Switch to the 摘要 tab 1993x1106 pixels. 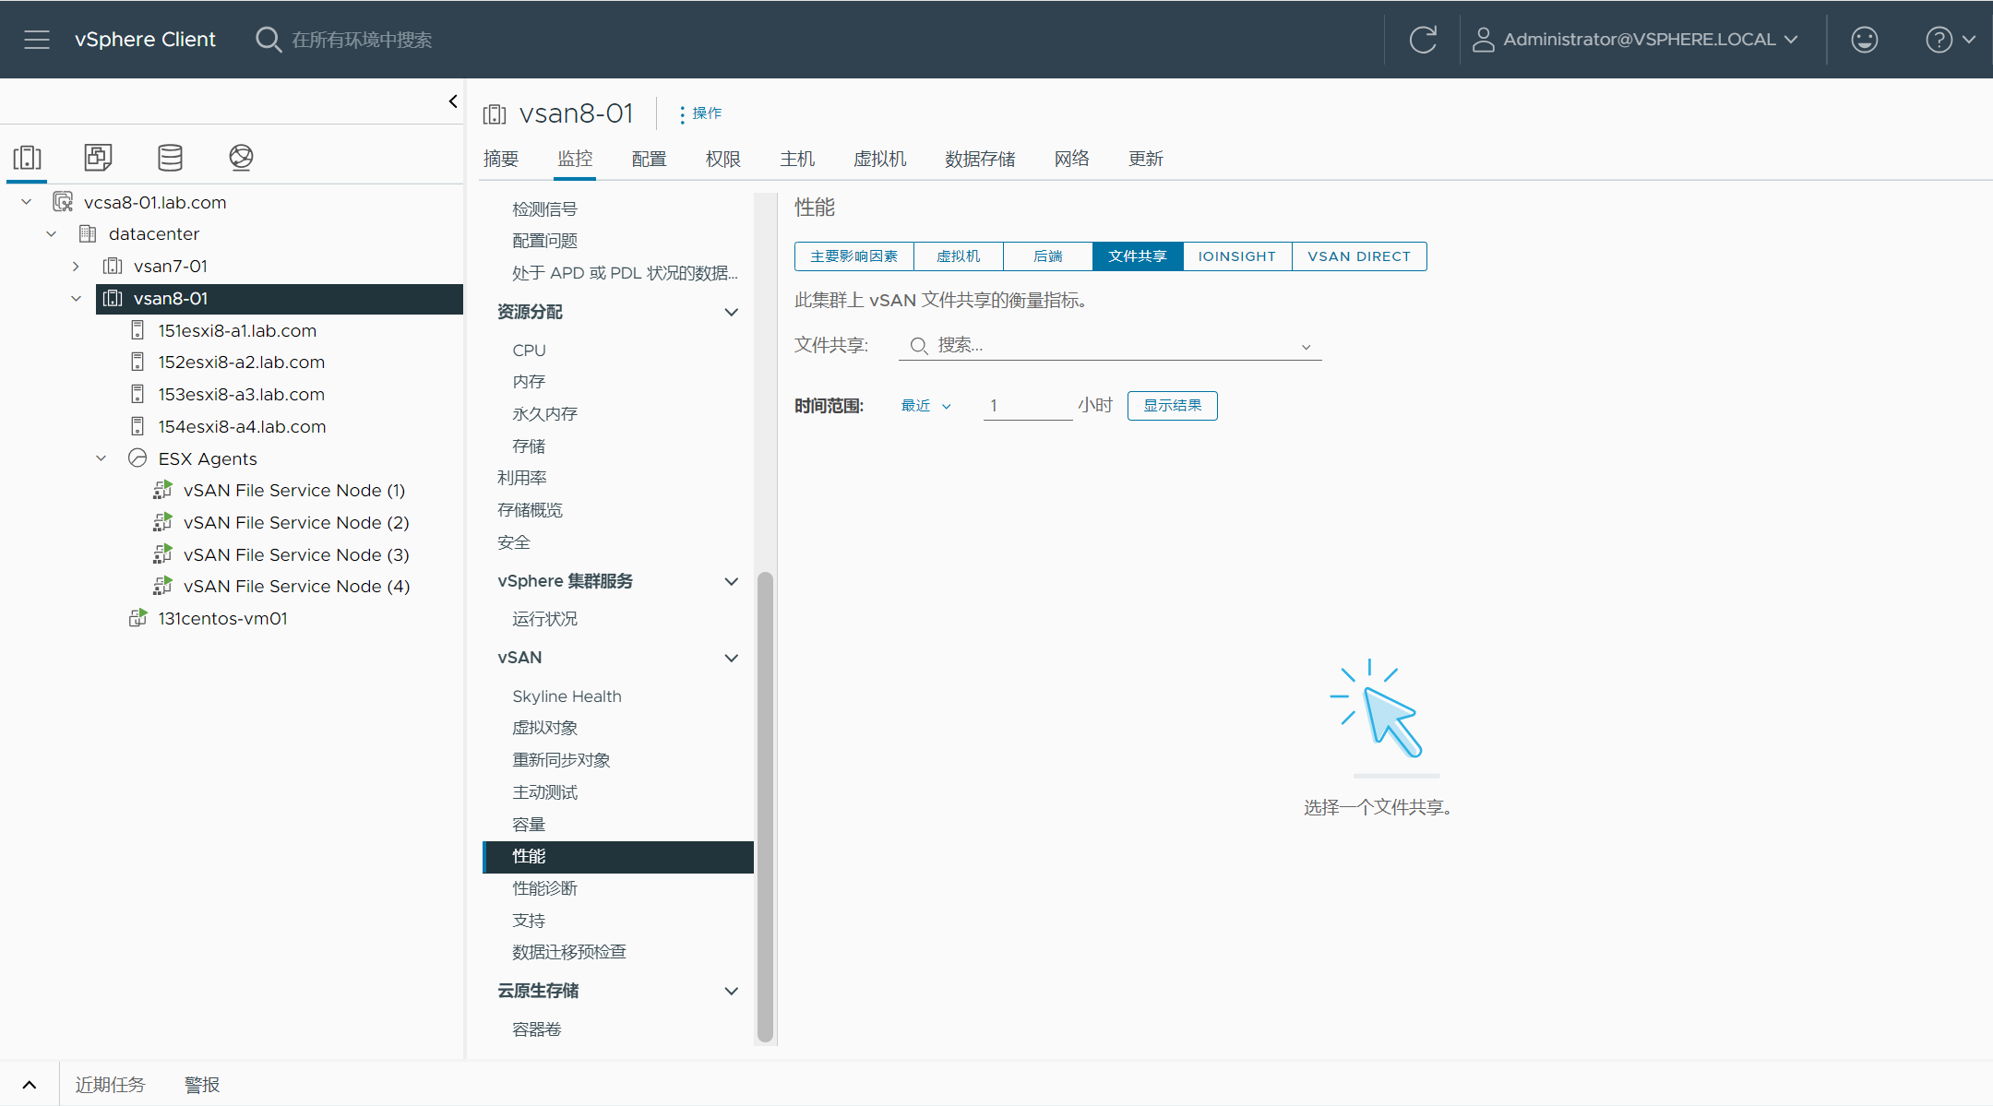point(501,159)
